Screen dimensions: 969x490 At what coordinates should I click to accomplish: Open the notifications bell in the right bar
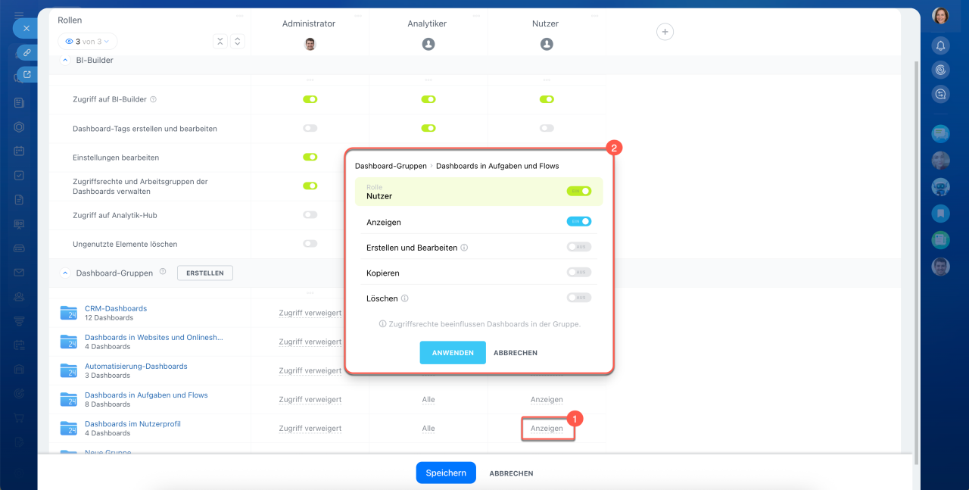click(x=940, y=45)
